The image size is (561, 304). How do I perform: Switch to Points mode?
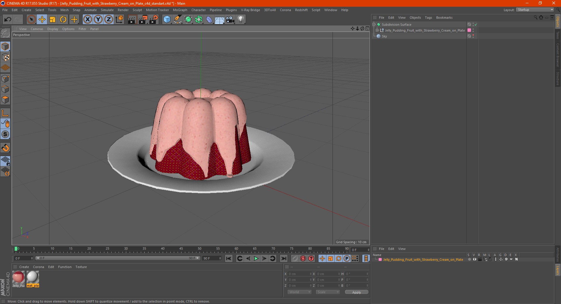click(6, 79)
